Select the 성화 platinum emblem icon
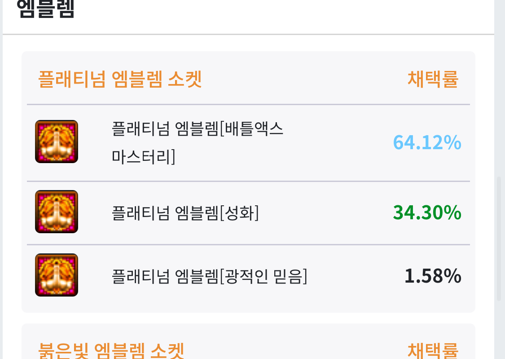The image size is (505, 359). coord(57,212)
